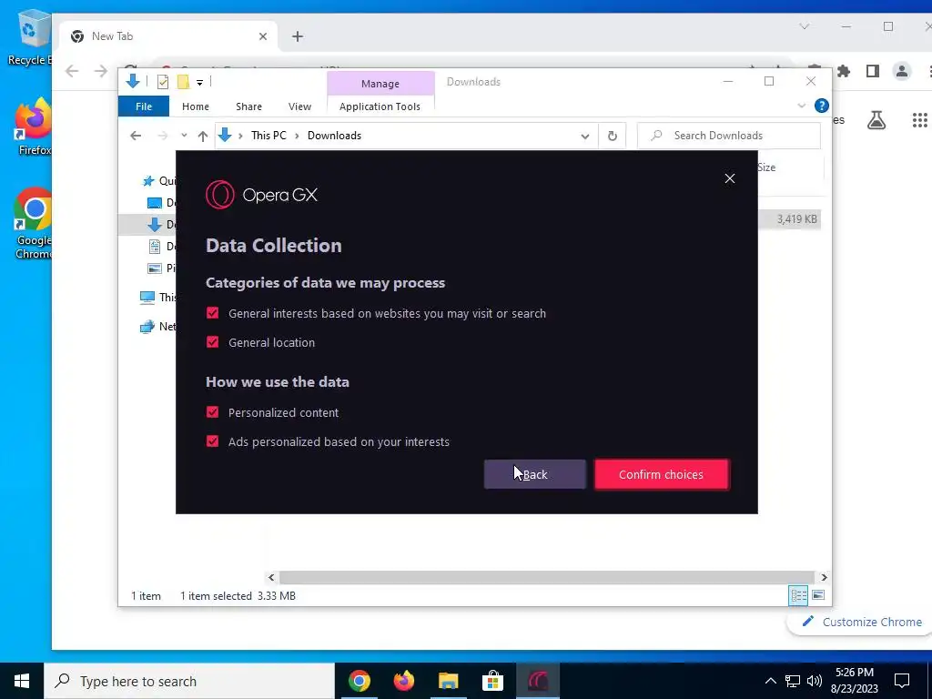Open the View ribbon tab
932x699 pixels.
299,106
